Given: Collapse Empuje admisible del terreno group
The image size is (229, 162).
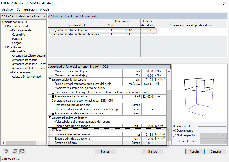Looking at the screenshot, I should click(x=50, y=118).
